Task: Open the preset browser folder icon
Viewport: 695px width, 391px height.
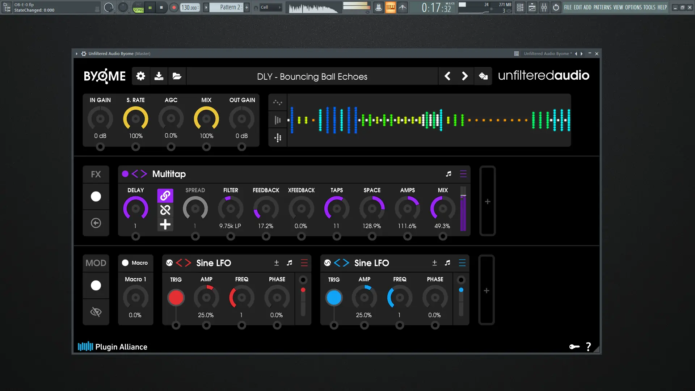Action: point(177,76)
